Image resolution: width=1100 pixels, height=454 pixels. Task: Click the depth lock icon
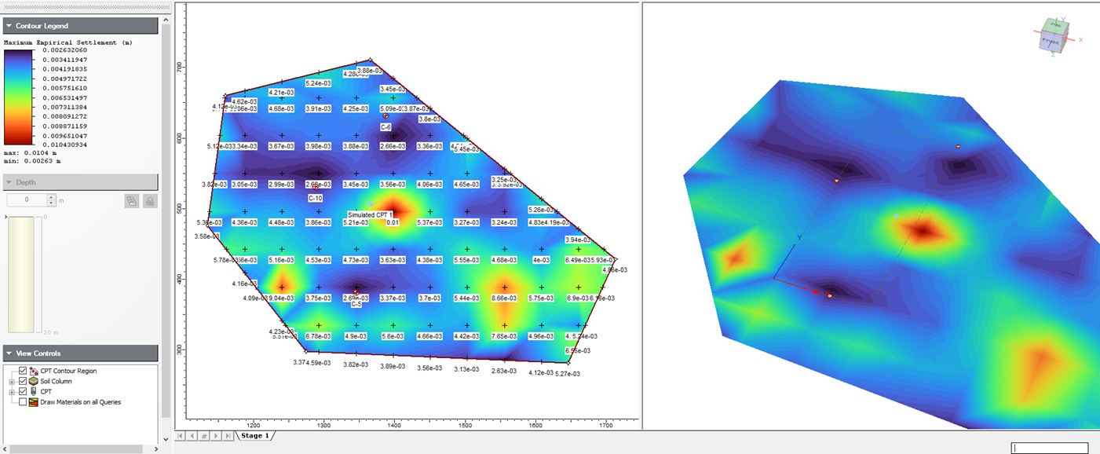tap(150, 201)
